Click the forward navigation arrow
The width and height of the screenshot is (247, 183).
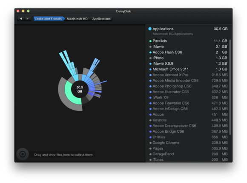27,19
